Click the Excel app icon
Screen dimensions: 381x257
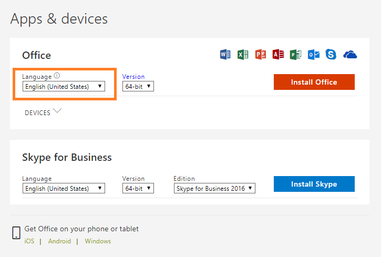click(243, 55)
